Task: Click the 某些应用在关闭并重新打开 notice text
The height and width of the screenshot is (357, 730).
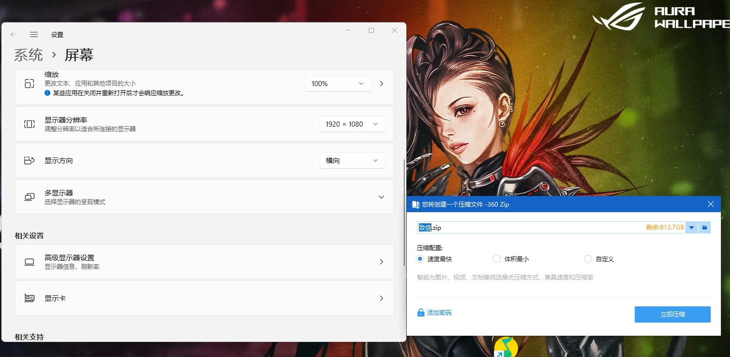Action: 119,93
